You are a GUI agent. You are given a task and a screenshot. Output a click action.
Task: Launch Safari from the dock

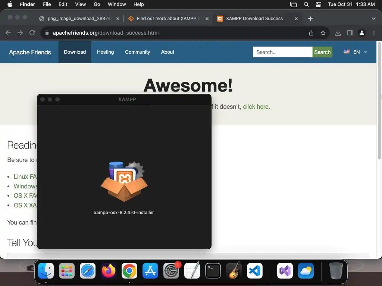[x=87, y=271]
